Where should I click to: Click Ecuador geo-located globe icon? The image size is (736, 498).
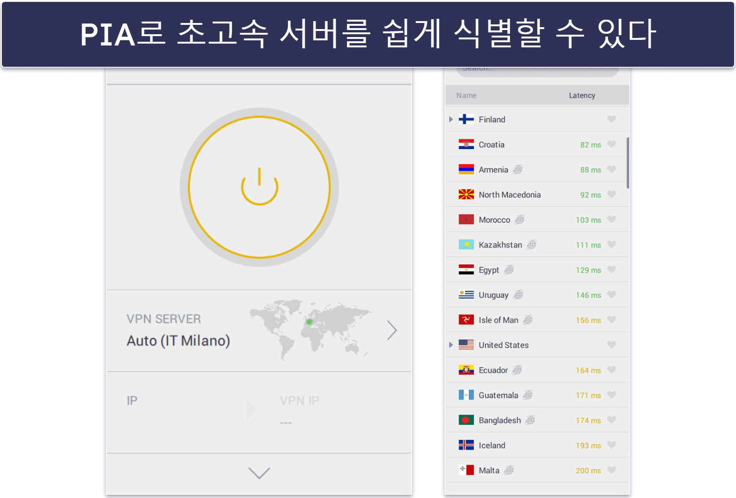tap(517, 370)
